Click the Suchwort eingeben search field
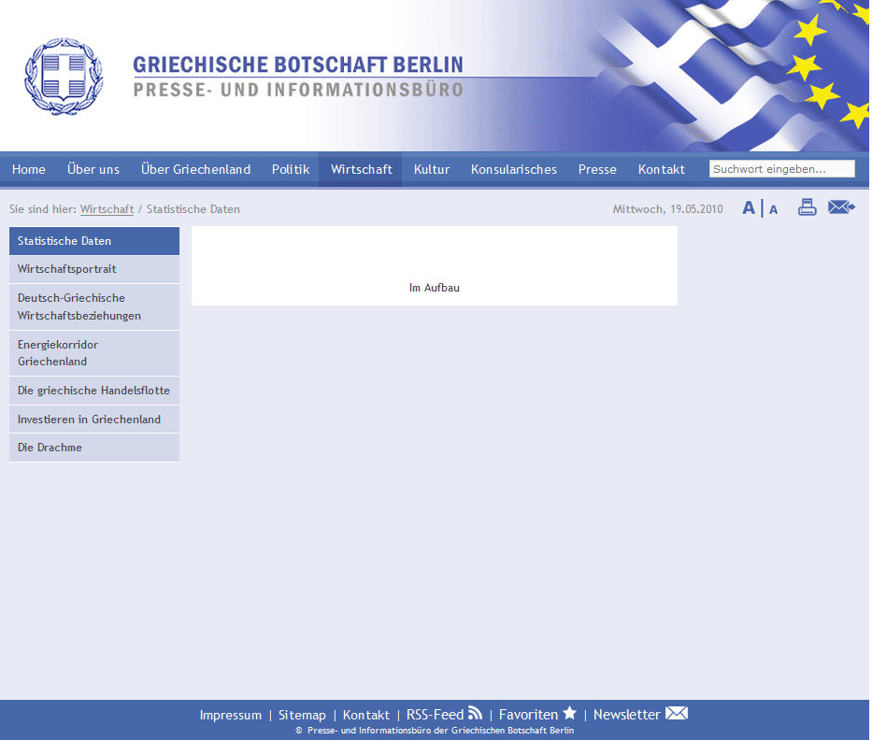The image size is (872, 740). pyautogui.click(x=781, y=168)
